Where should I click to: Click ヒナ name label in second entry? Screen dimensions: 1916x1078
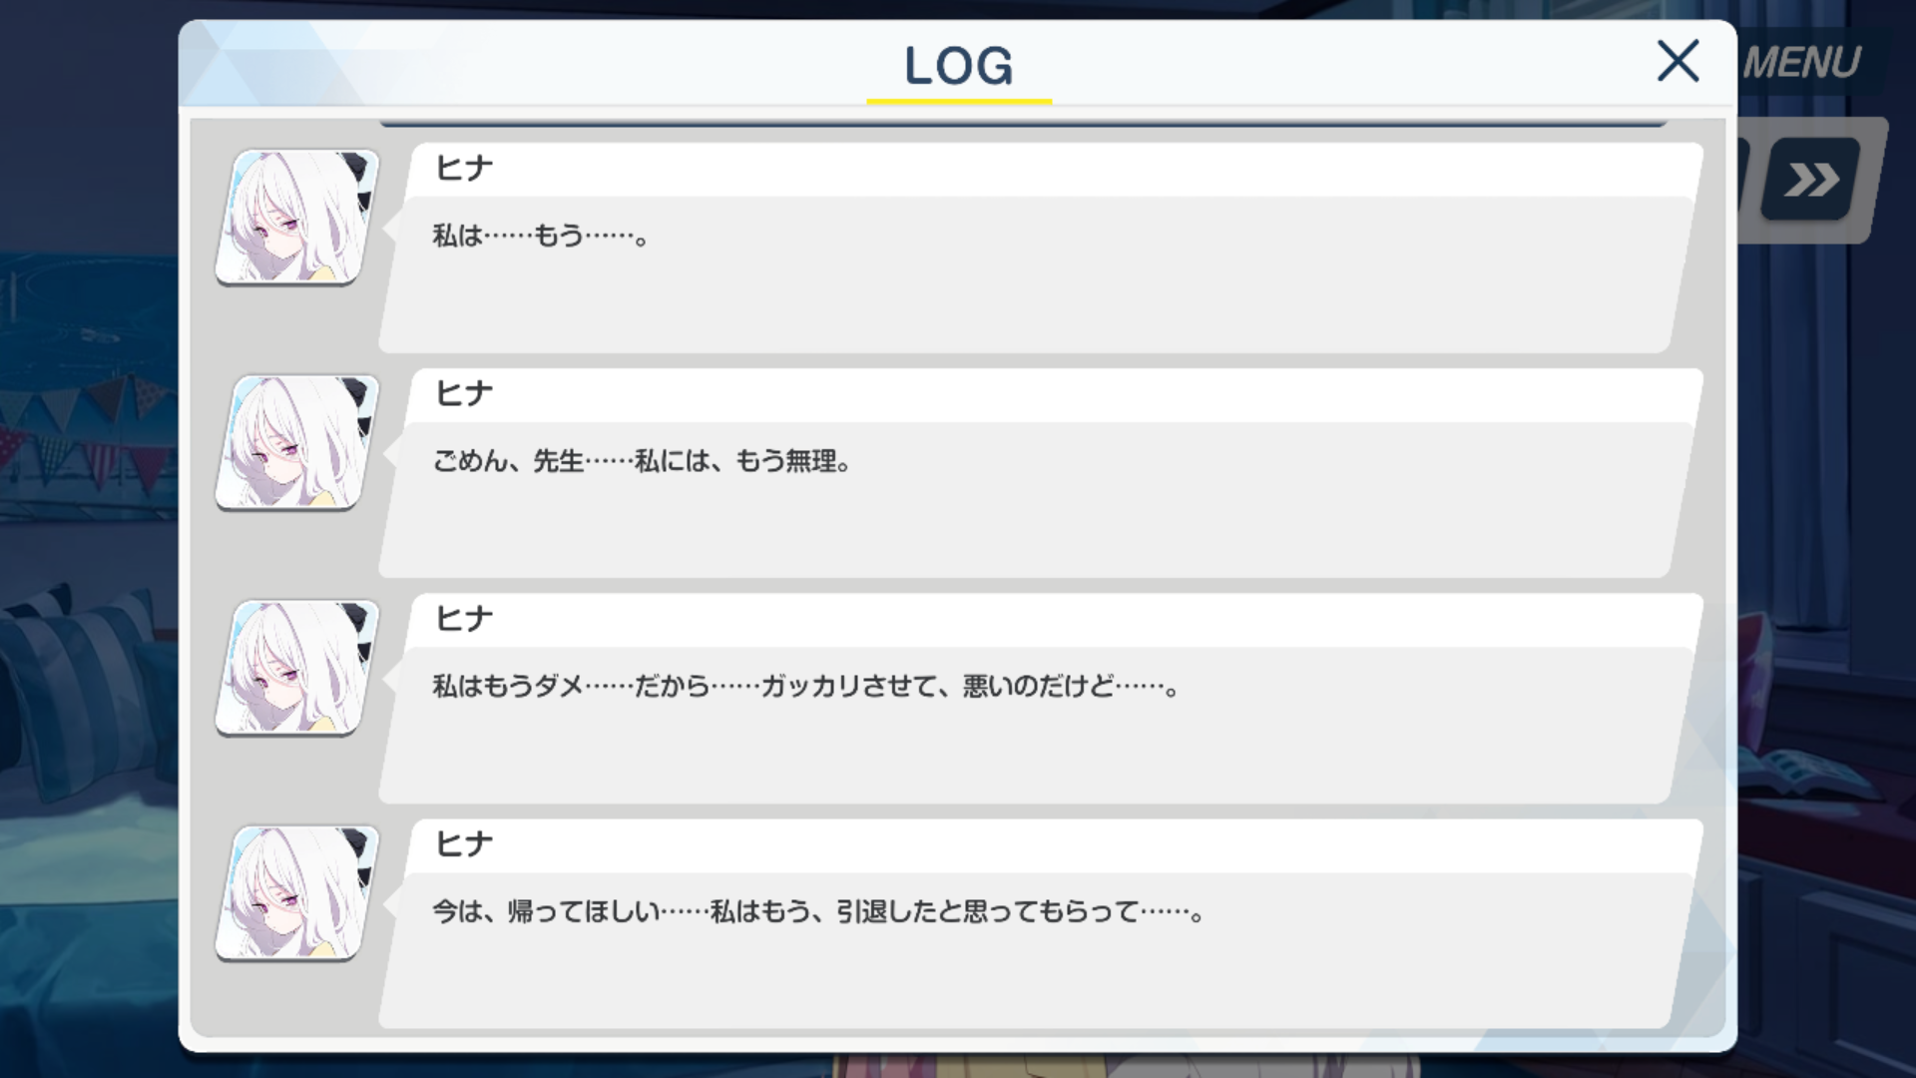464,393
